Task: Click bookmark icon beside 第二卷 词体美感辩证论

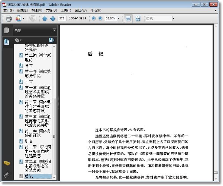Action: click(21, 131)
